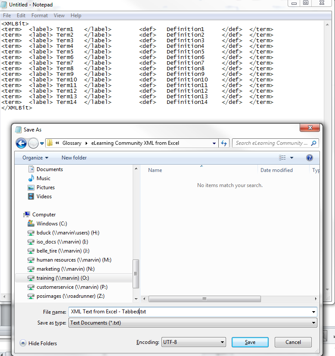Expand the address bar path dropdown

click(214, 143)
